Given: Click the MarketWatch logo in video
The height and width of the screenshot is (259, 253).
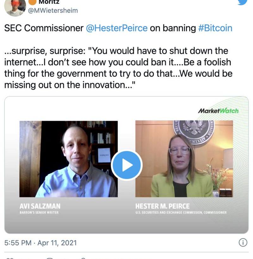Looking at the screenshot, I should [x=218, y=111].
